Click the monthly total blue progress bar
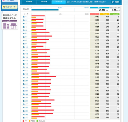Screen dimensions: 128x122 [x=45, y=10]
